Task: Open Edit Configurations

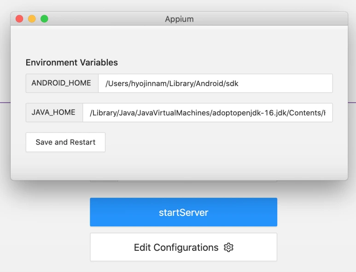Action: pos(183,247)
